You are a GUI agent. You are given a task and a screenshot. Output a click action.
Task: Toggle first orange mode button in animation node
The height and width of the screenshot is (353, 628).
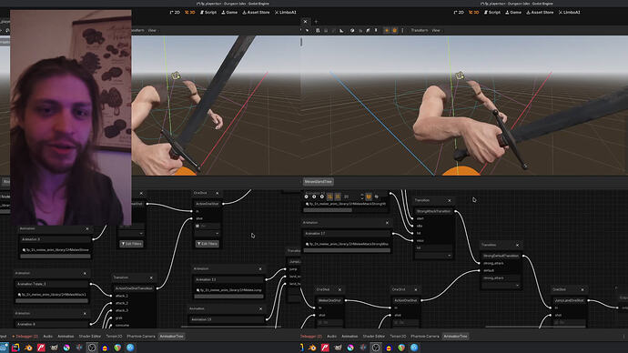click(x=330, y=197)
